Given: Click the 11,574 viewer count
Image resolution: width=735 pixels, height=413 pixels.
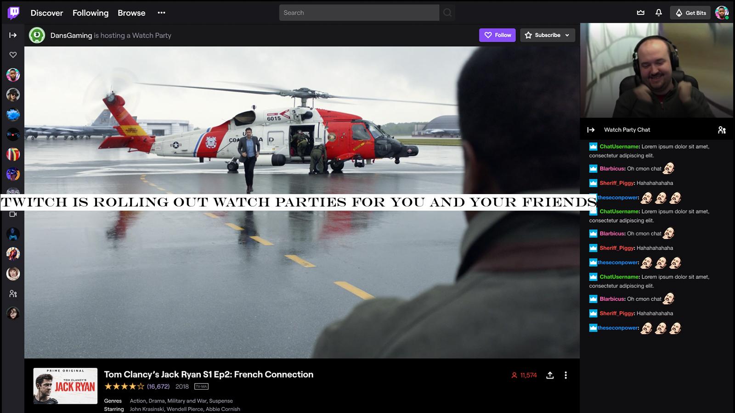Looking at the screenshot, I should tap(524, 375).
